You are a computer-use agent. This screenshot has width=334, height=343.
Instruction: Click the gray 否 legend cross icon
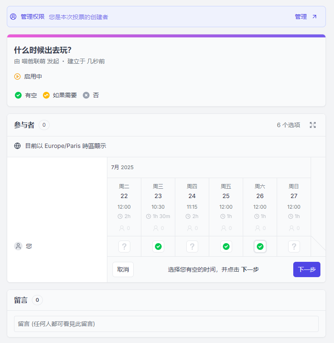coord(86,95)
